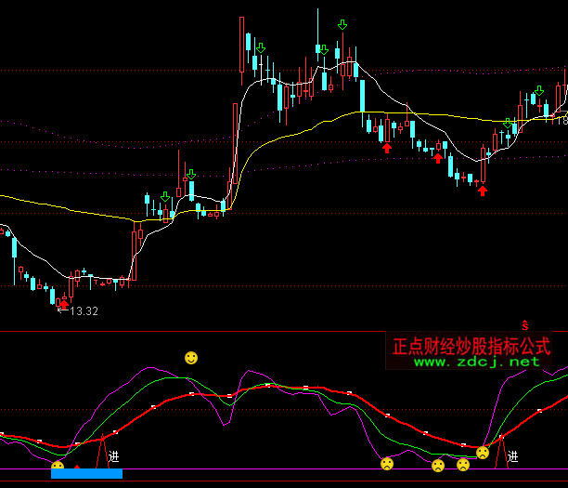Click the blue bar in the indicator panel

coord(86,474)
